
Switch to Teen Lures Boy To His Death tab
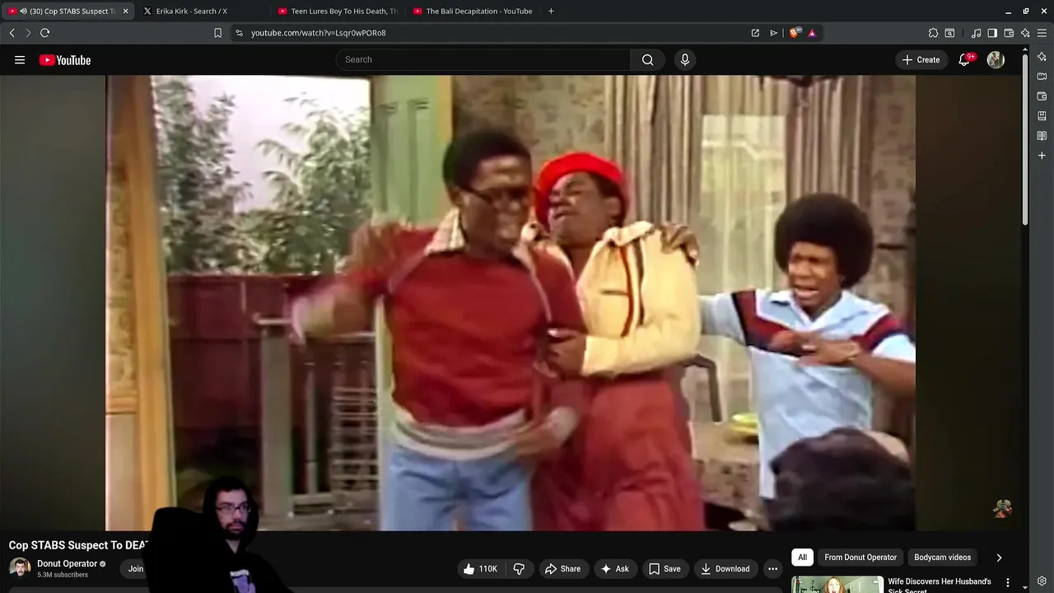click(x=338, y=12)
